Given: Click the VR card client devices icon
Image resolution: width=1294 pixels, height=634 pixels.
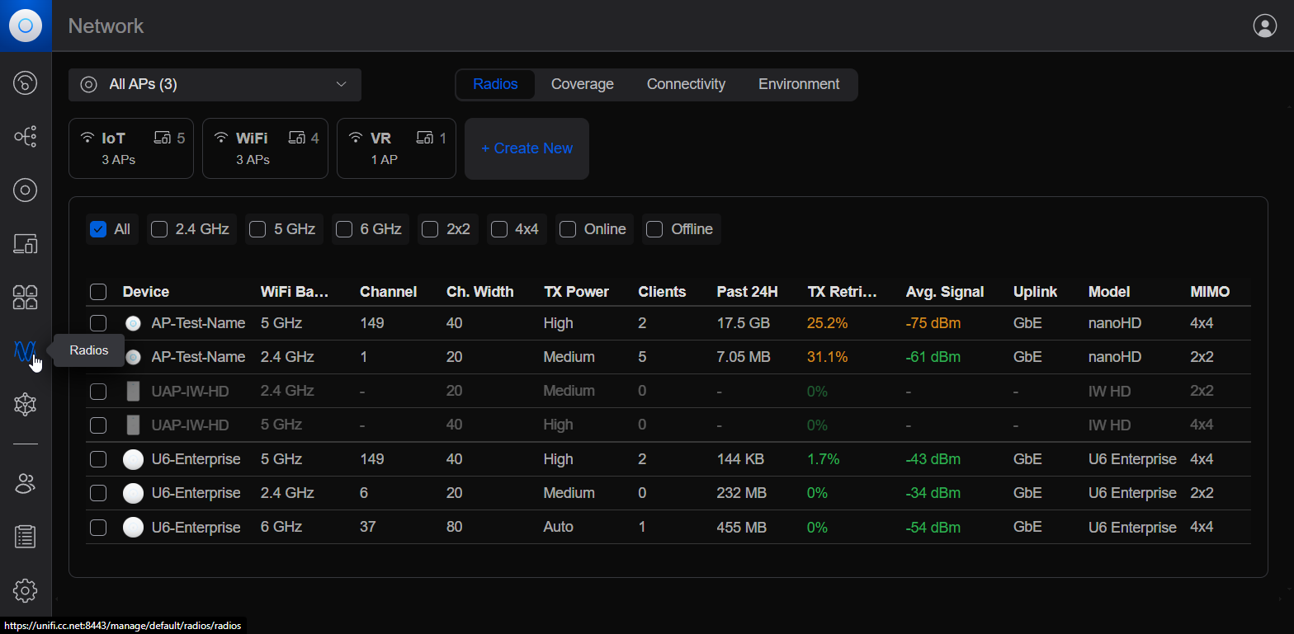Looking at the screenshot, I should pos(425,138).
